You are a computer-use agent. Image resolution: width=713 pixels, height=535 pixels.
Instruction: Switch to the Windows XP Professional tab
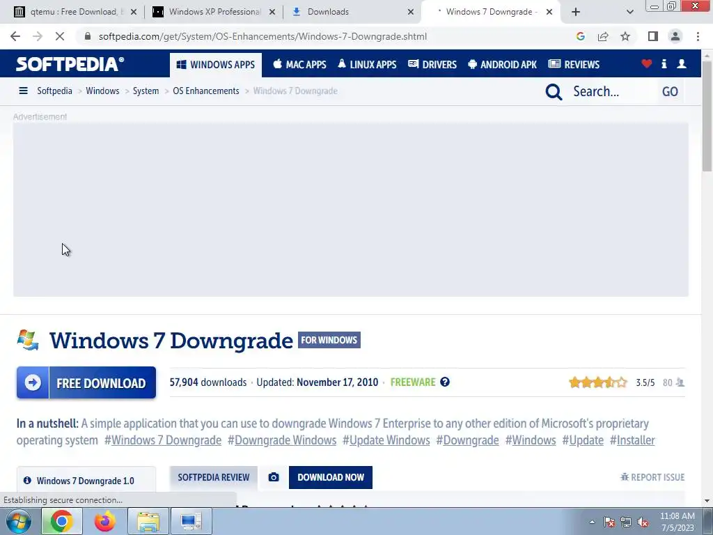pos(213,12)
